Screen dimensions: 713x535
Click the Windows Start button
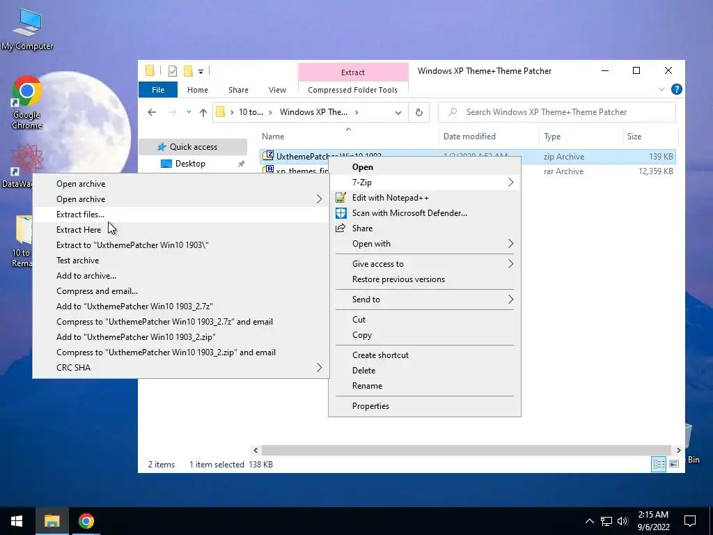click(17, 521)
